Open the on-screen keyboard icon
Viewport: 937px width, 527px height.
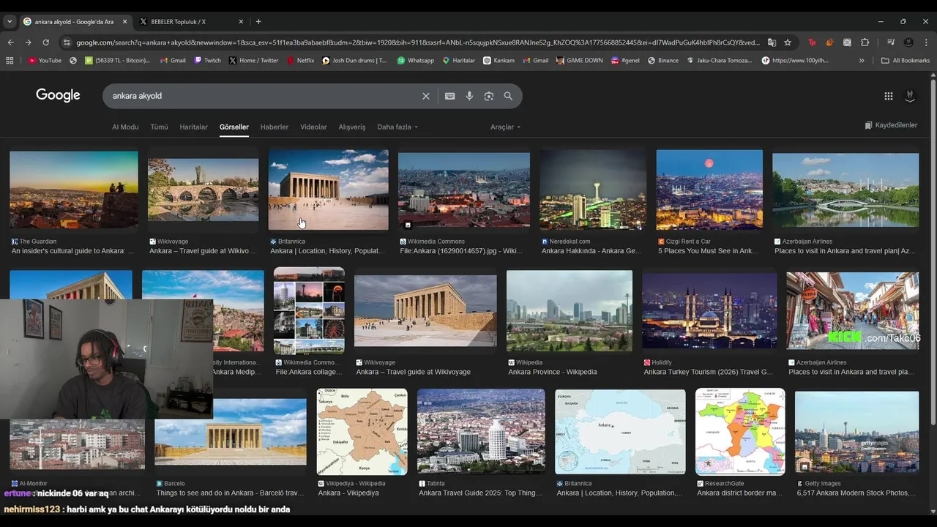coord(450,96)
